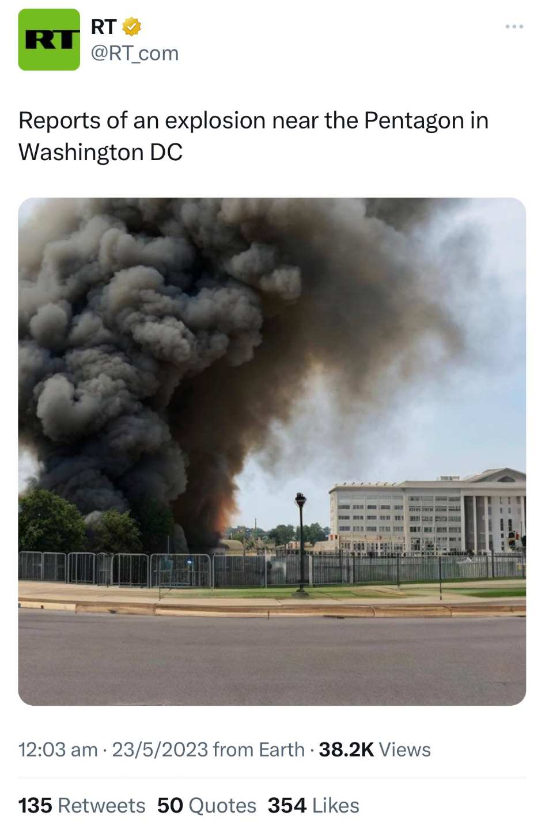View the 135 Retweets list
The image size is (545, 825).
point(82,805)
